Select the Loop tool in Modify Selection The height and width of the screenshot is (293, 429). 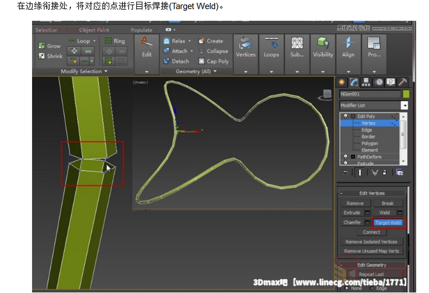(x=80, y=41)
